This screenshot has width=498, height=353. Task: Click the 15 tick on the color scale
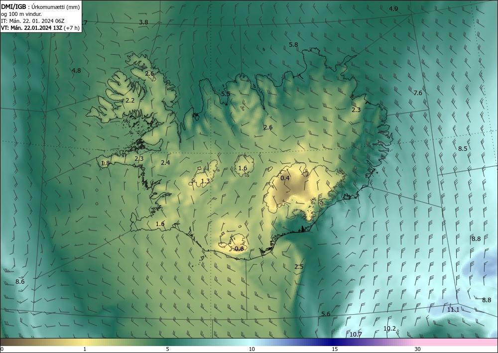(x=335, y=349)
